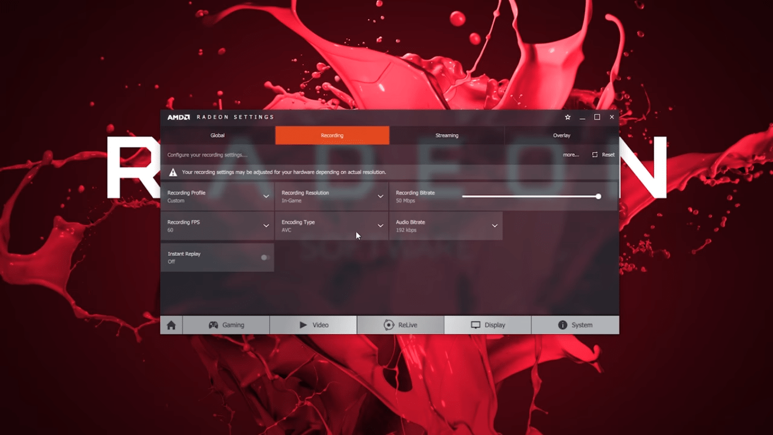
Task: Click the '50 Mbps' bitrate value
Action: pos(406,201)
